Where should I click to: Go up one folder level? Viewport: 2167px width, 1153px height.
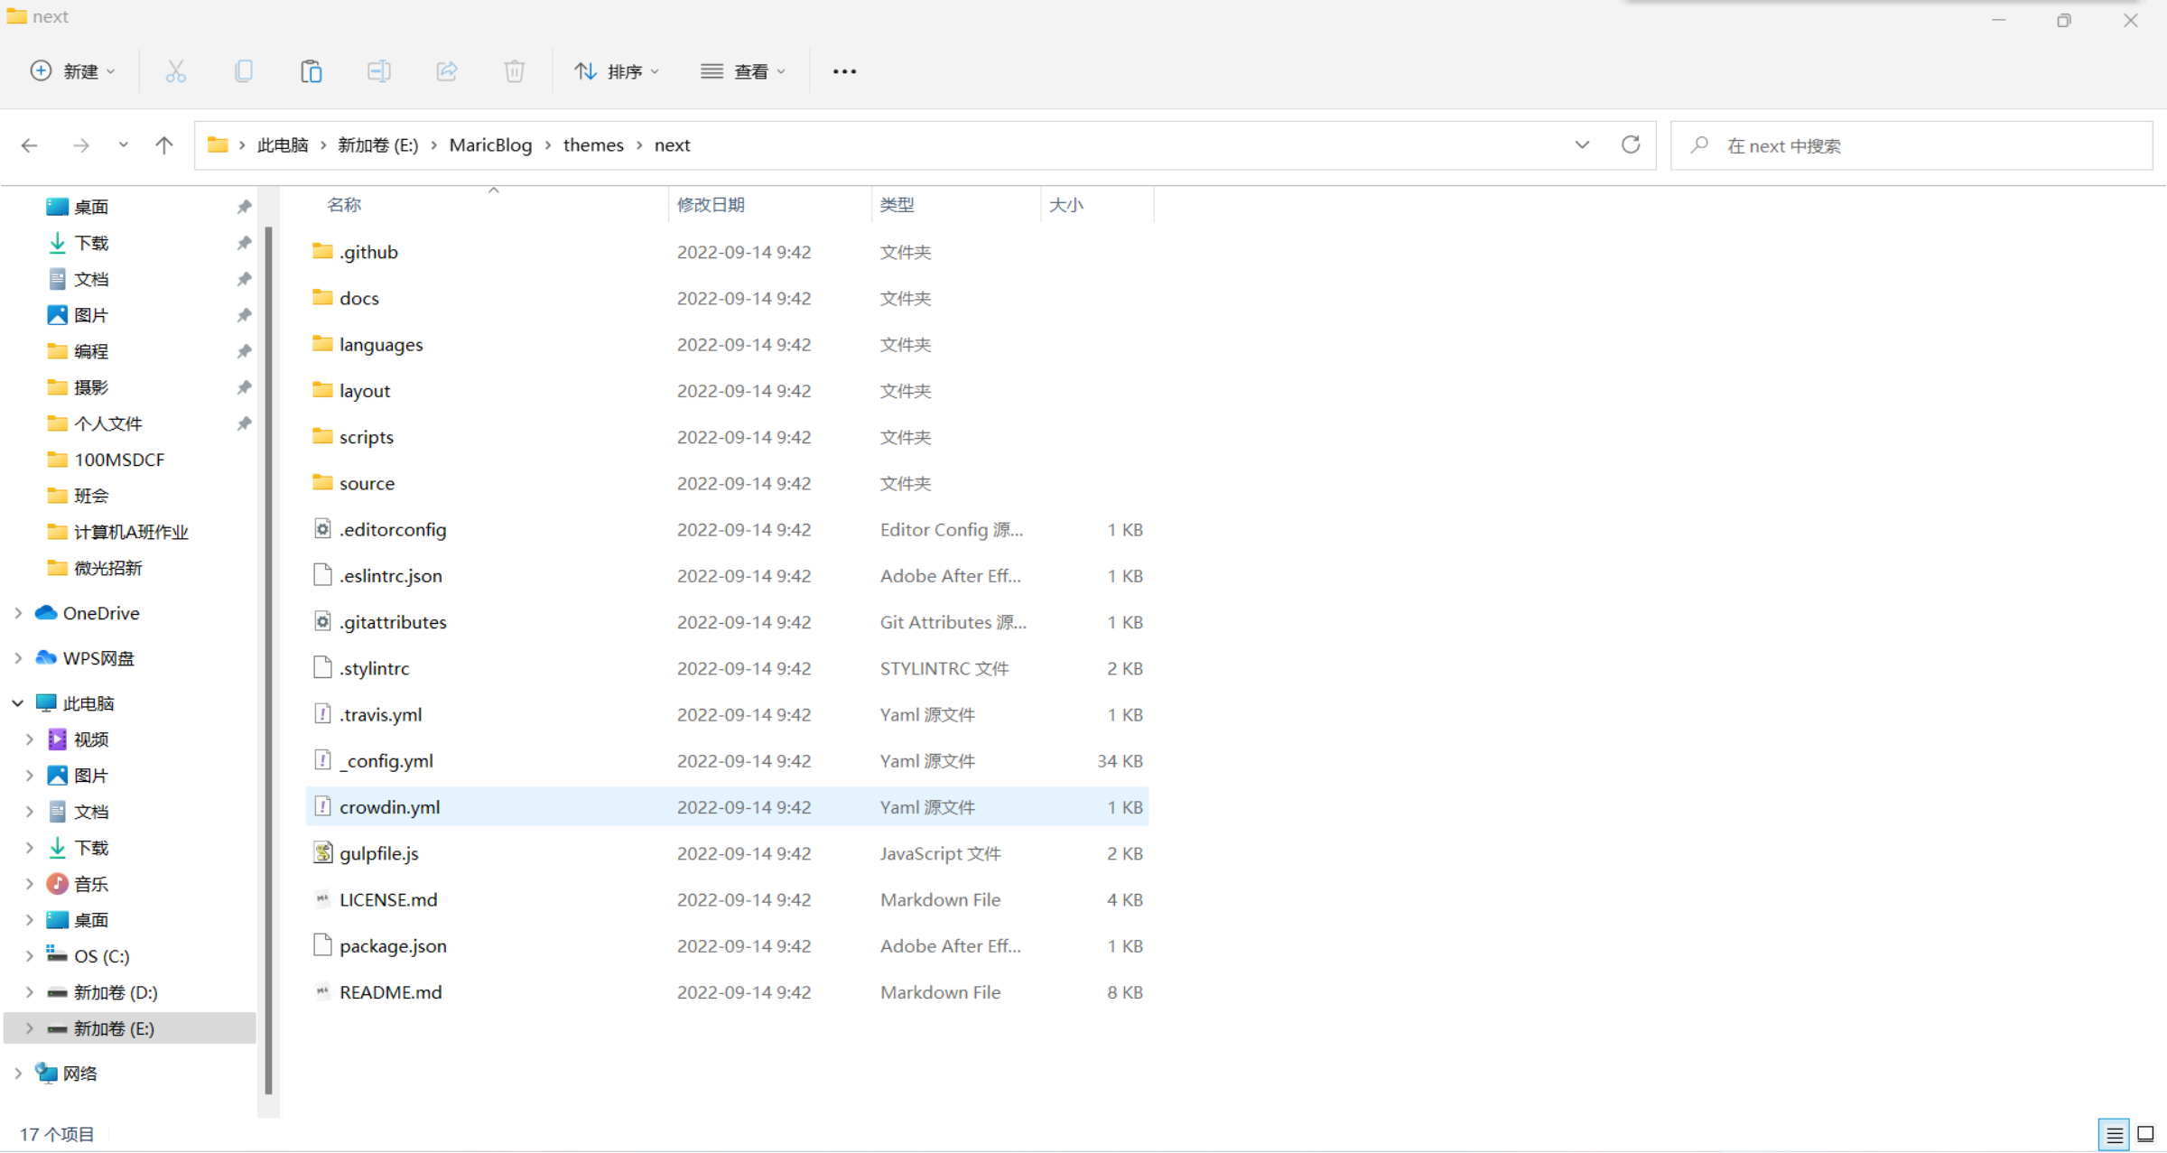(163, 145)
